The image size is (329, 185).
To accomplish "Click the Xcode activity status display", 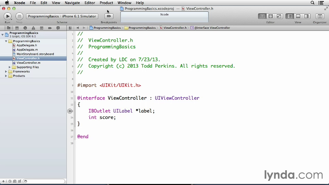I will 164,17.
